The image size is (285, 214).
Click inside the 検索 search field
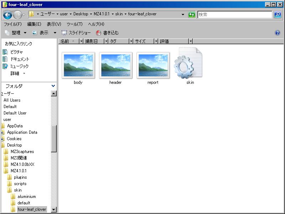coord(235,15)
